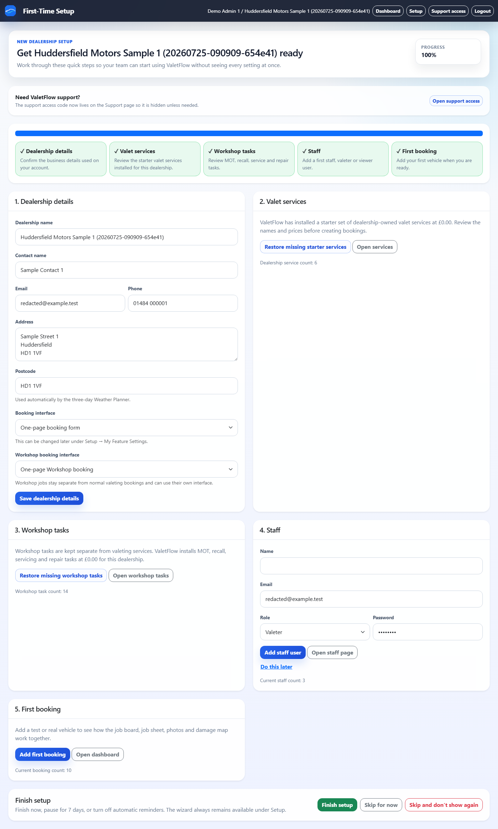
Task: Click the staff Password field
Action: pyautogui.click(x=428, y=632)
